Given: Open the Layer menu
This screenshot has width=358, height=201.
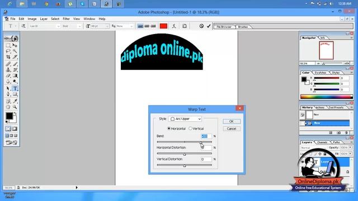Looking at the screenshot, I should click(x=44, y=19).
